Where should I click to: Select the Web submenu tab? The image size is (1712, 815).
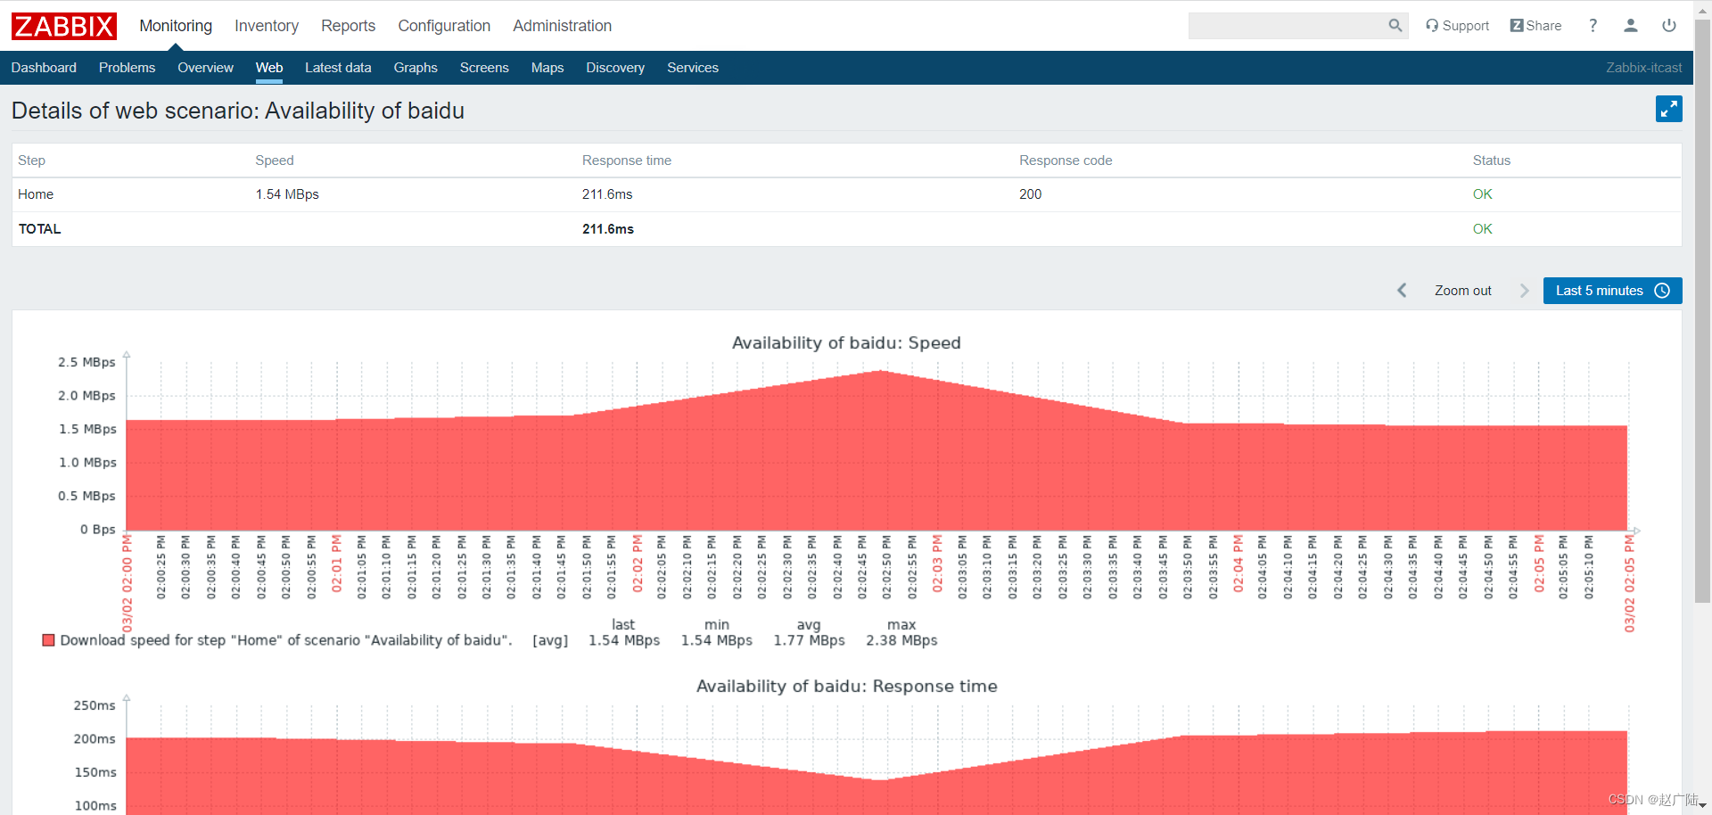269,68
